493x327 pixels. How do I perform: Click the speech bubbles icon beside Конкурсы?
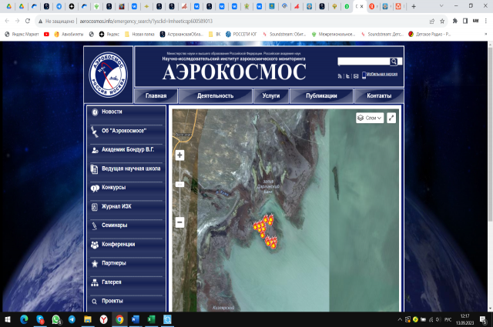(x=95, y=188)
